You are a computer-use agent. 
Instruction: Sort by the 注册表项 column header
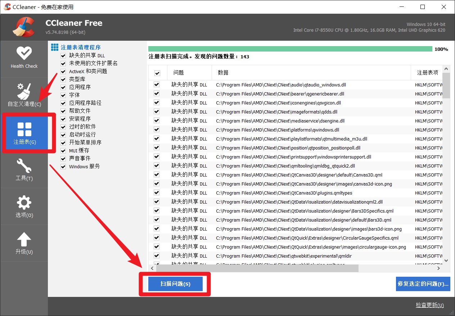(x=427, y=73)
